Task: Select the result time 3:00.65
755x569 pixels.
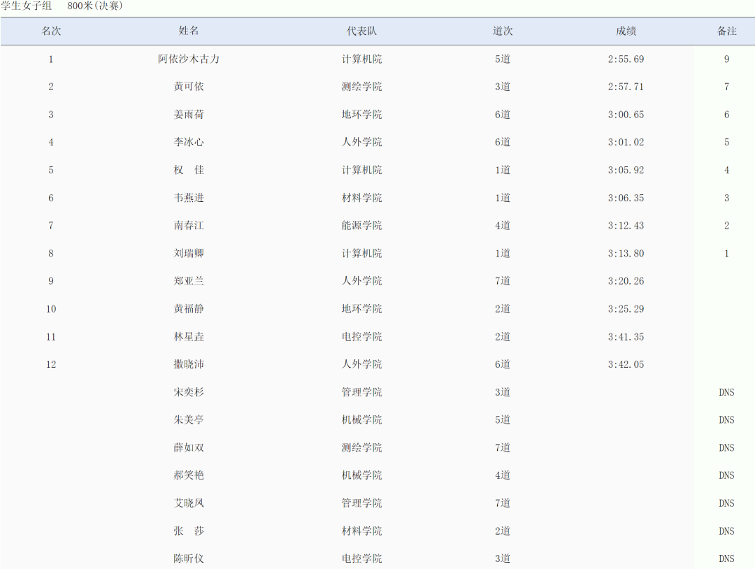Action: coord(626,115)
